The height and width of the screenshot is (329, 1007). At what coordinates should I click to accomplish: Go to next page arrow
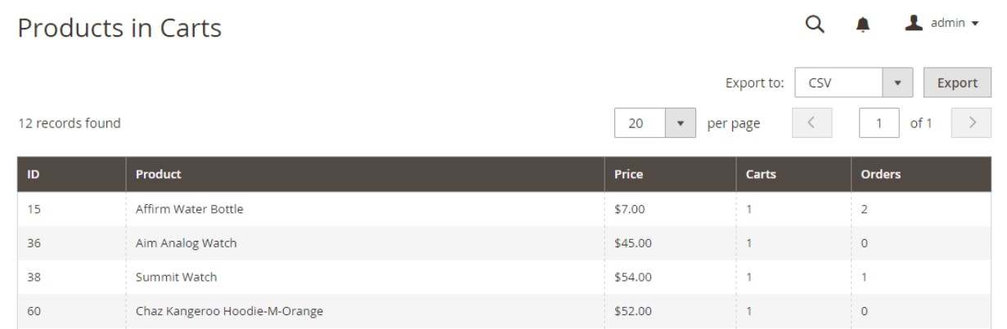click(x=972, y=124)
